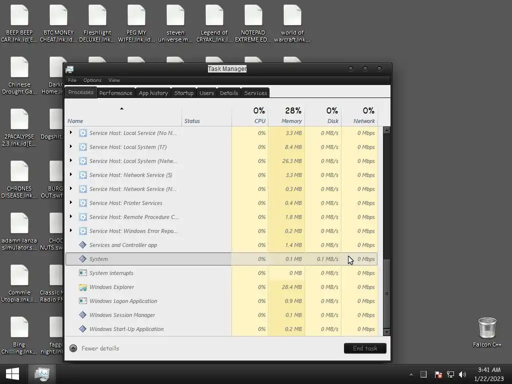
Task: Expand Service Host: Remote Procedure C... row
Action: [71, 217]
